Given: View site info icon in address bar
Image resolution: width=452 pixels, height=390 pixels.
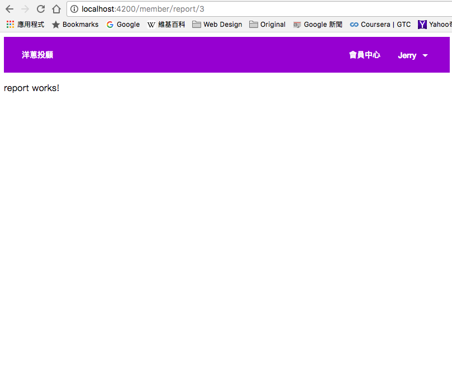Looking at the screenshot, I should [74, 9].
